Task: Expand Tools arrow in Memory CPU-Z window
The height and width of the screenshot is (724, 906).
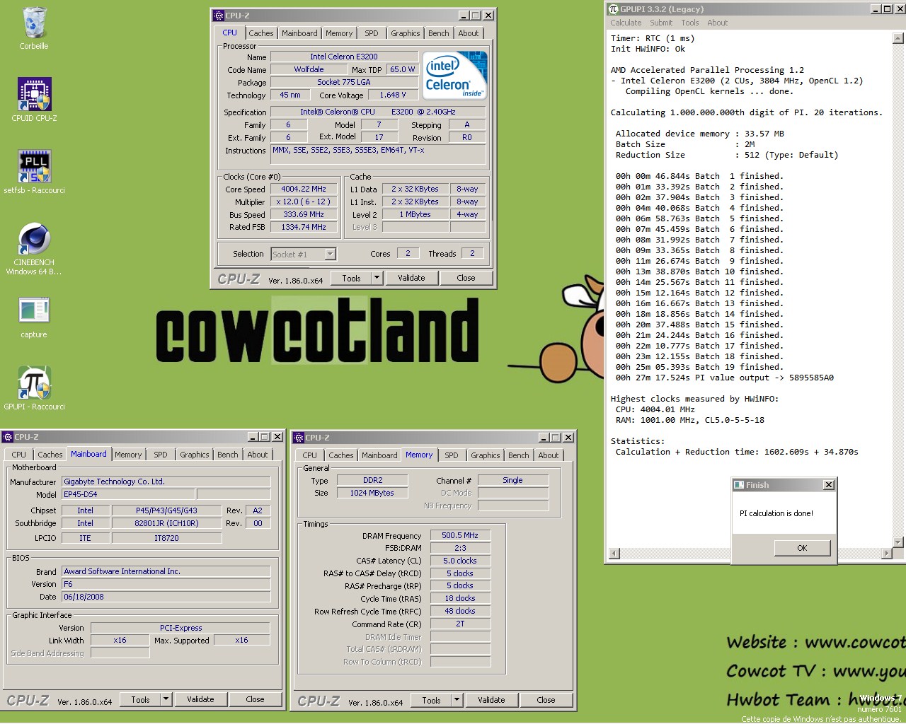Action: point(457,700)
